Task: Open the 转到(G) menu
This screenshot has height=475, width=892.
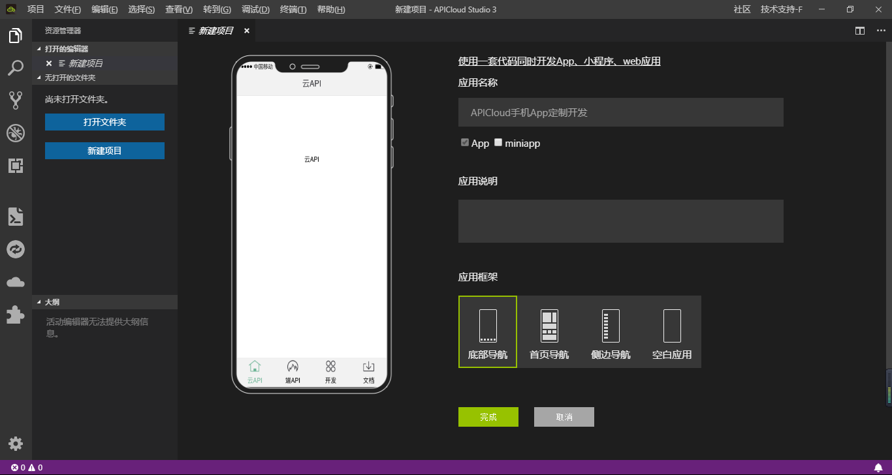Action: coord(217,10)
